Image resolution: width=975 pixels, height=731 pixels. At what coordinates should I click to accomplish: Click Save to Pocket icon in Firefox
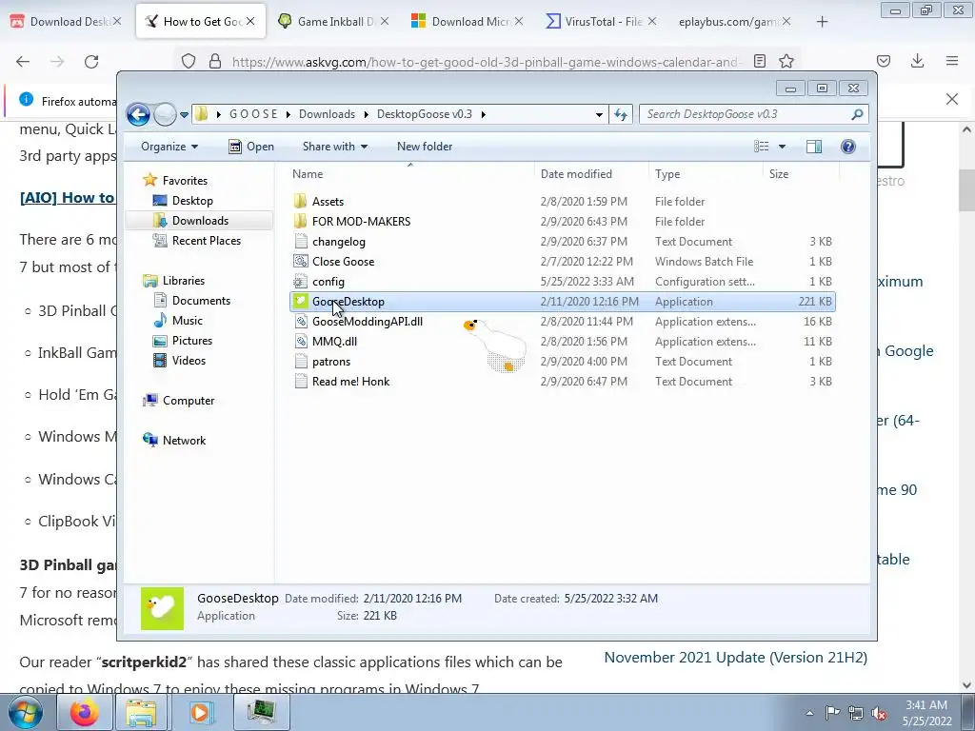[x=883, y=61]
